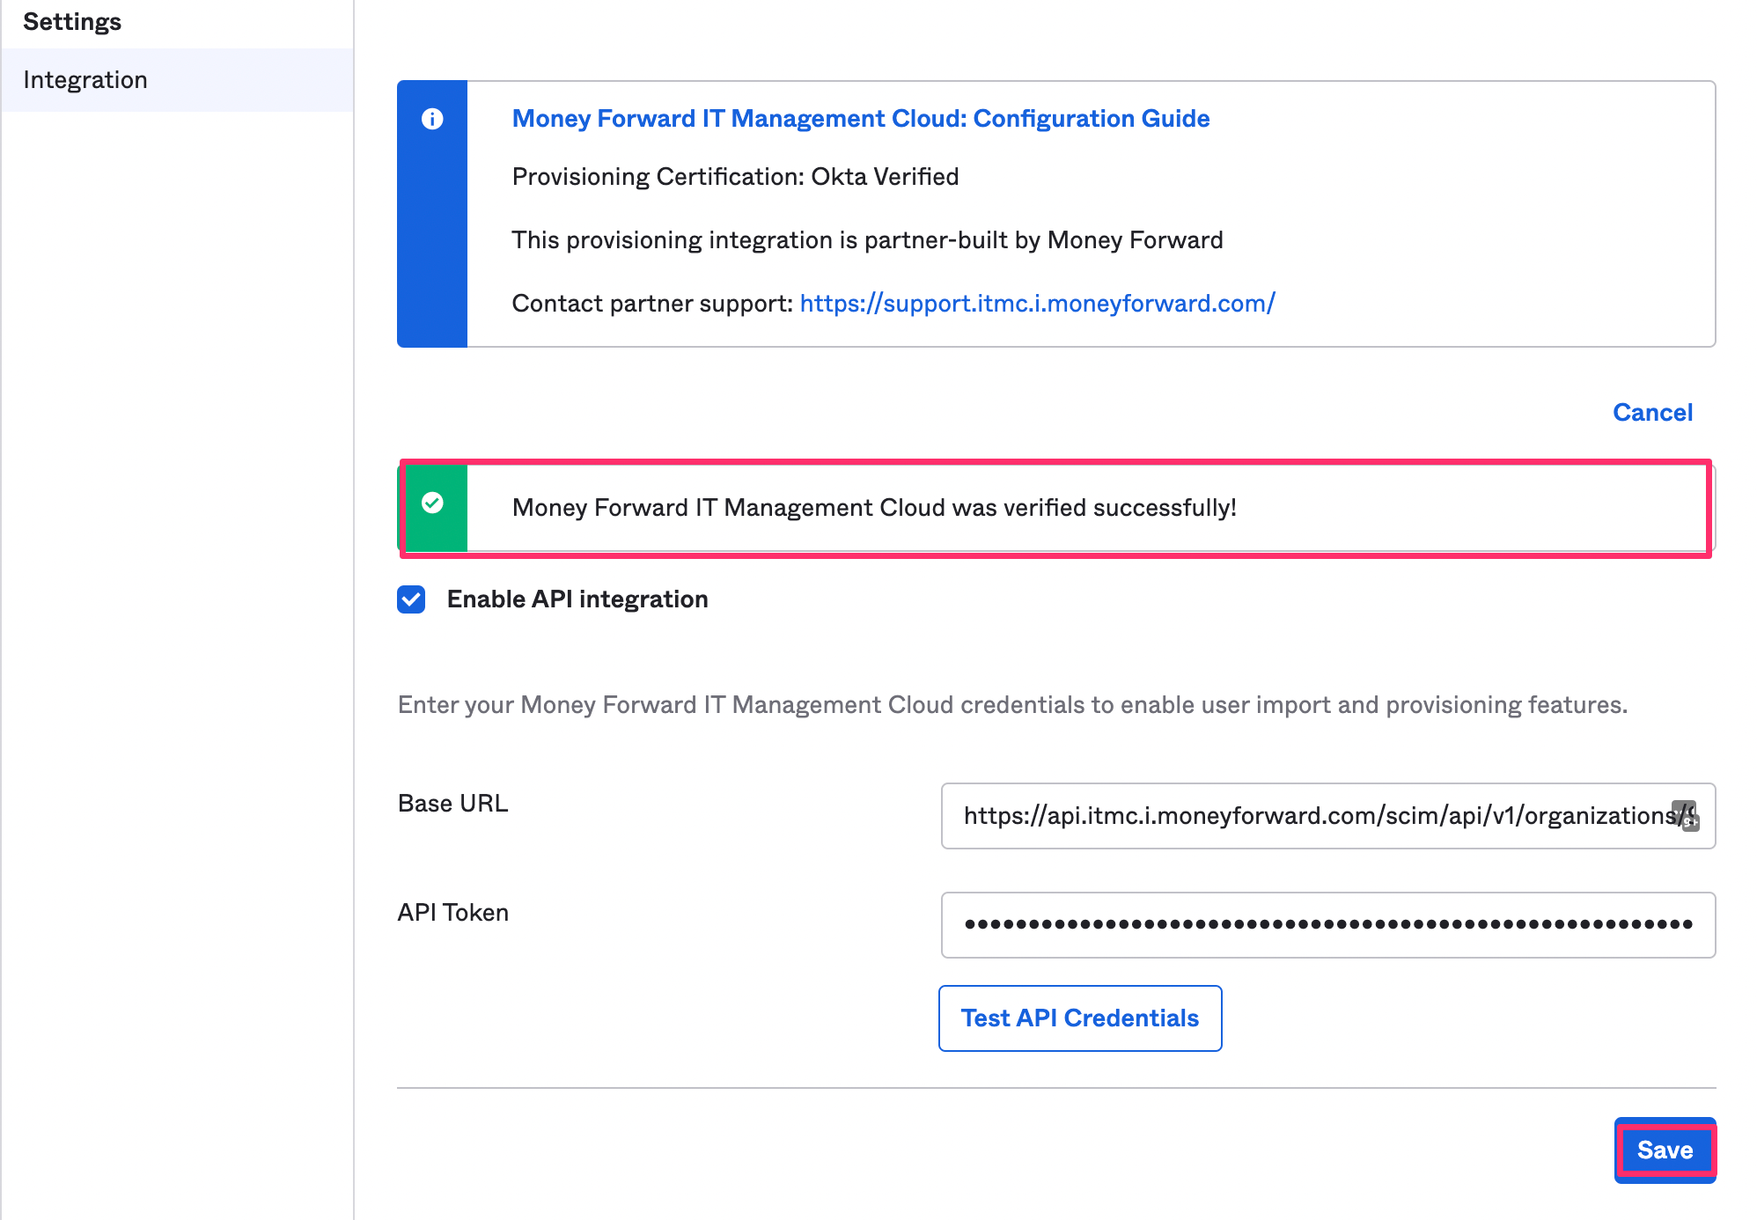Click the verified successfully message text
Viewport: 1757px width, 1220px height.
874,508
